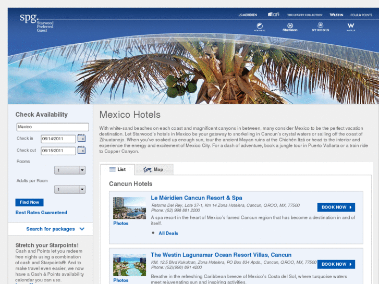This screenshot has height=284, width=379.
Task: Visit the Le Meridien brand logo
Action: [248, 15]
